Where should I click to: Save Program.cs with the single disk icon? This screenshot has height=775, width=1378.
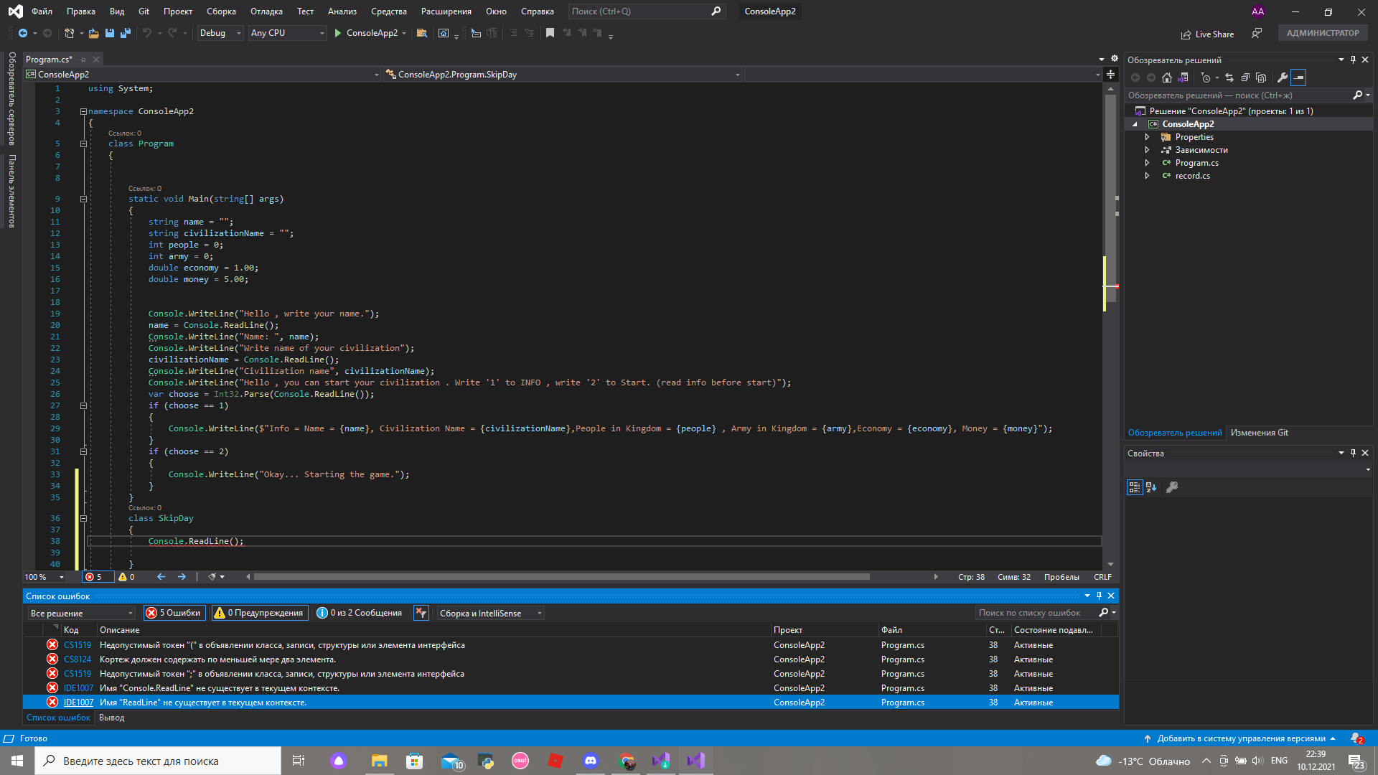click(110, 33)
